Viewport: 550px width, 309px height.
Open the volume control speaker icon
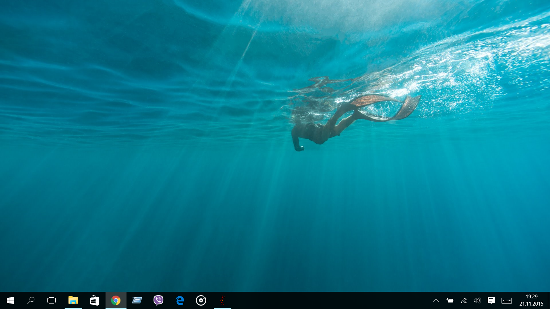click(477, 300)
